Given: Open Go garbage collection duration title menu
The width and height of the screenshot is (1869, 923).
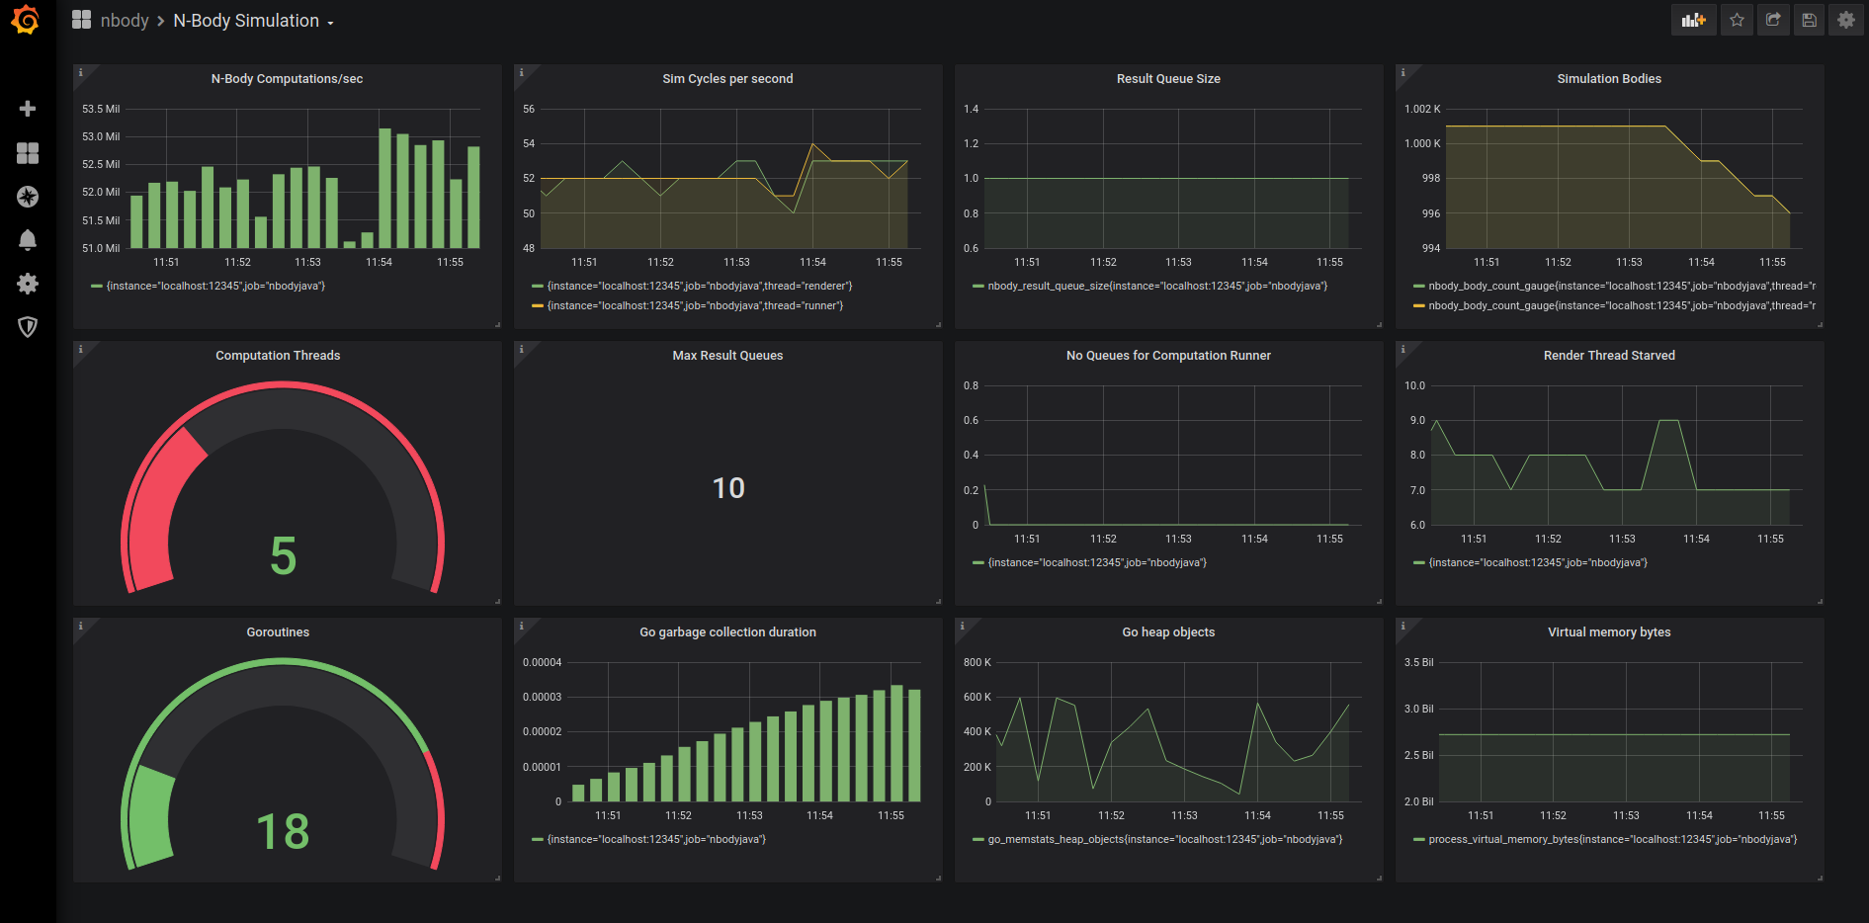Looking at the screenshot, I should (x=727, y=632).
